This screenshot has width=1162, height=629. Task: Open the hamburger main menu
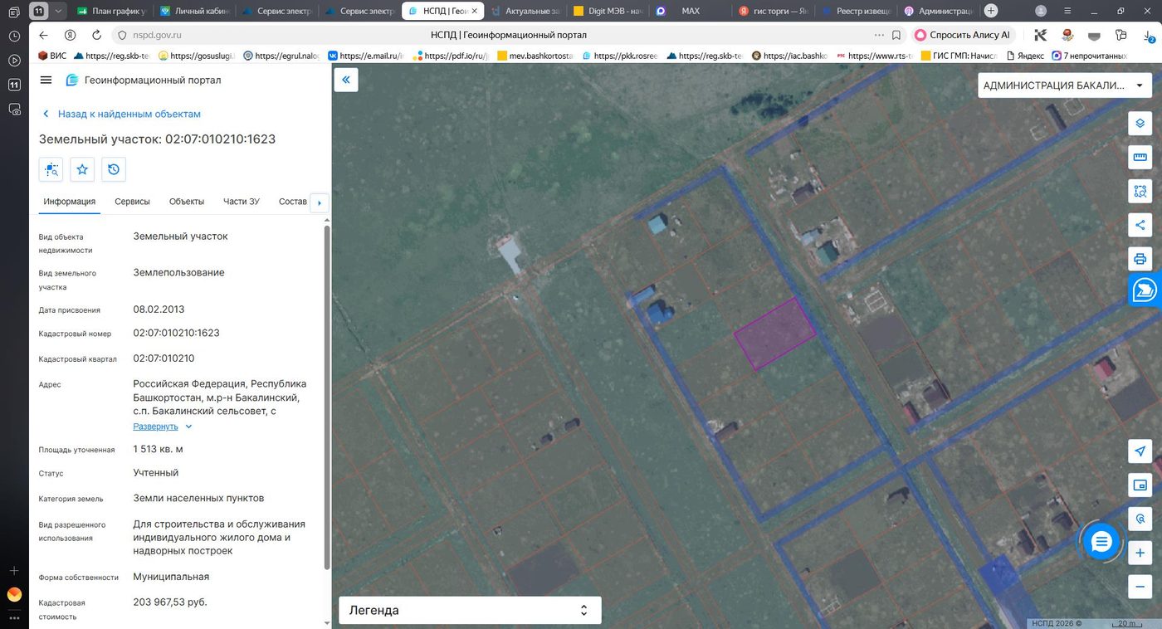point(46,80)
